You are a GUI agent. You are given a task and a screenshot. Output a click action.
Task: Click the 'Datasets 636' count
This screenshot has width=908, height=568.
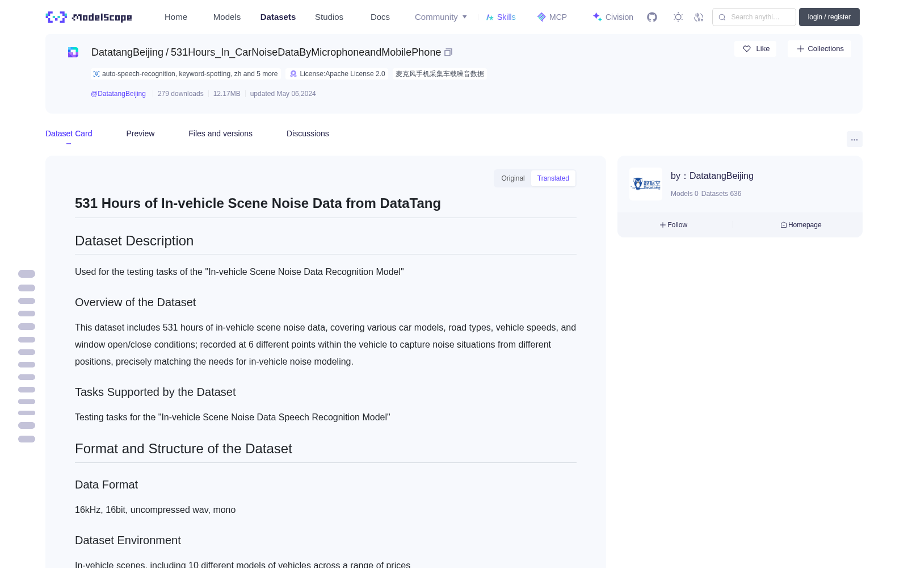[x=721, y=194]
